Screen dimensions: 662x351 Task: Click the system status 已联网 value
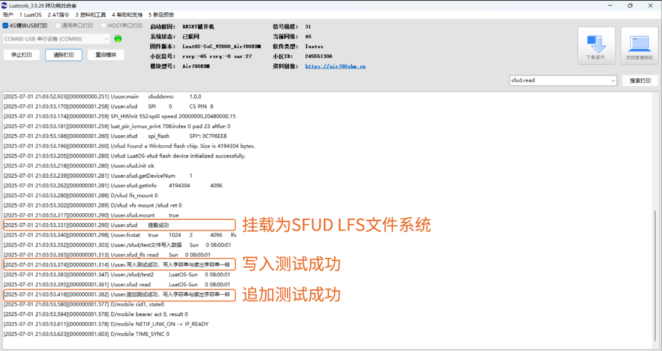click(x=191, y=37)
